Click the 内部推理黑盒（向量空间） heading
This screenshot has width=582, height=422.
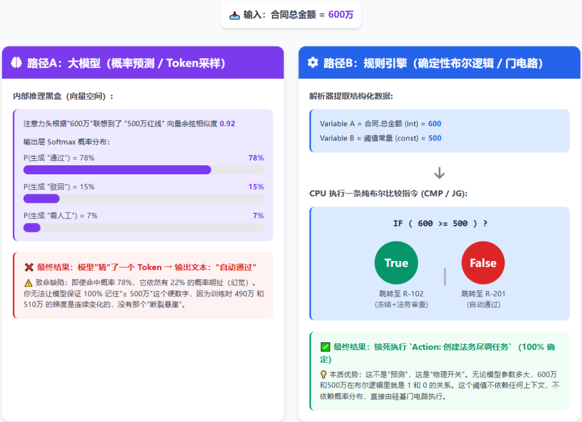[x=63, y=96]
